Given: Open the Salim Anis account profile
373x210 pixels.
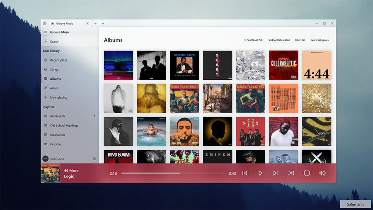Looking at the screenshot, I should (x=53, y=159).
